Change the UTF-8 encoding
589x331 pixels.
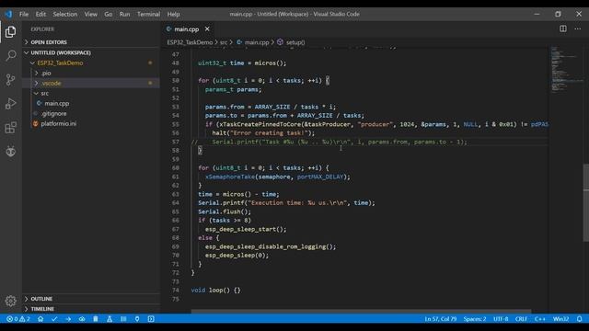point(501,319)
